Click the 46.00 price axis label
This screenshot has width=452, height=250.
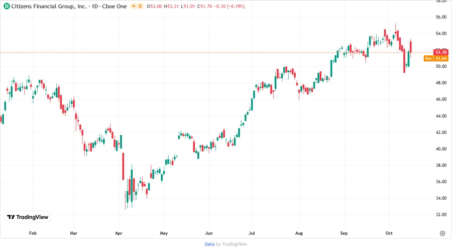point(441,99)
